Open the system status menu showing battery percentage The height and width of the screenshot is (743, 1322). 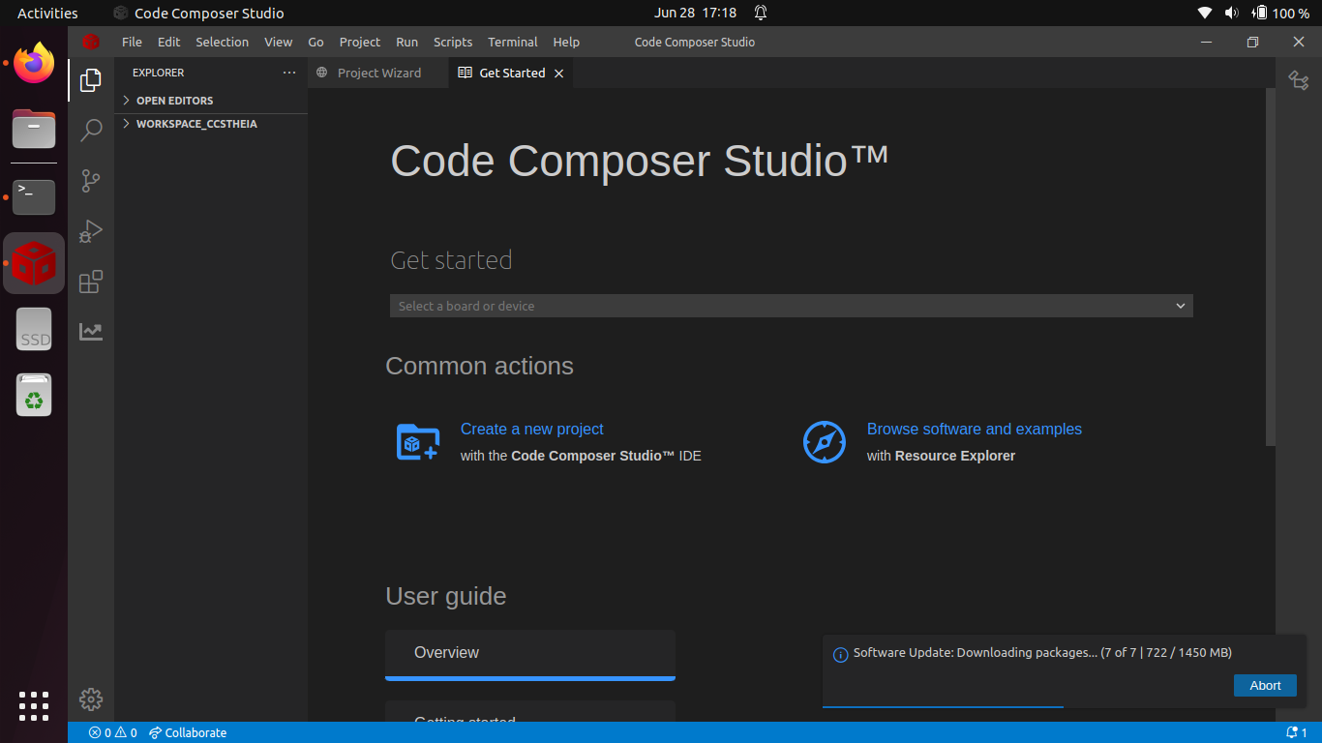point(1253,13)
